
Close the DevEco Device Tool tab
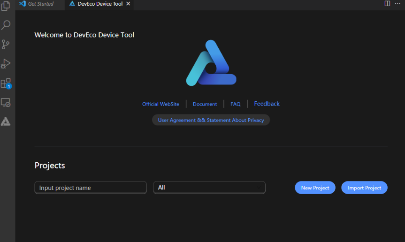[128, 4]
